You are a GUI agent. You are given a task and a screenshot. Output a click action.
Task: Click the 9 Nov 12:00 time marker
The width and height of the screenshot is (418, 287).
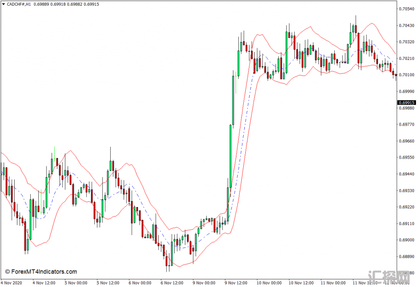236,283
